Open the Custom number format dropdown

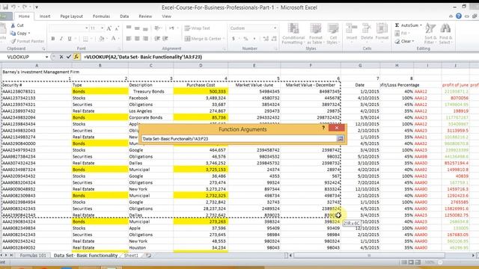[275, 28]
